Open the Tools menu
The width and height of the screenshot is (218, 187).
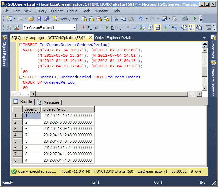(86, 11)
